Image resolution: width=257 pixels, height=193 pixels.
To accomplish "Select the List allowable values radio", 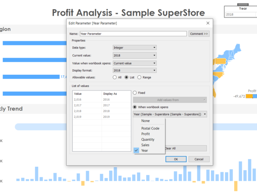I will [126, 77].
